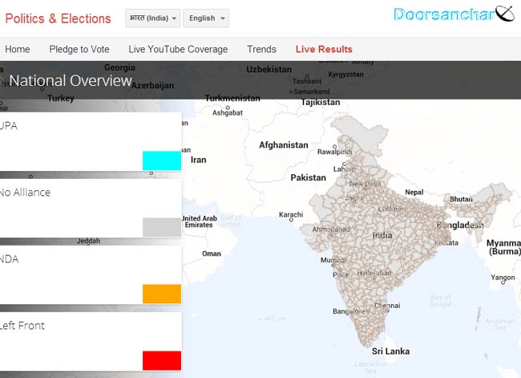521x378 pixels.
Task: Click the Nepal label on map
Action: click(x=414, y=192)
